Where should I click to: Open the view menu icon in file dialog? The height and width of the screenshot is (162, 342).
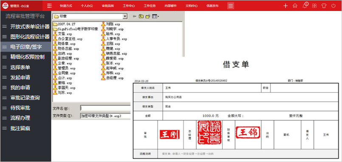click(x=155, y=16)
